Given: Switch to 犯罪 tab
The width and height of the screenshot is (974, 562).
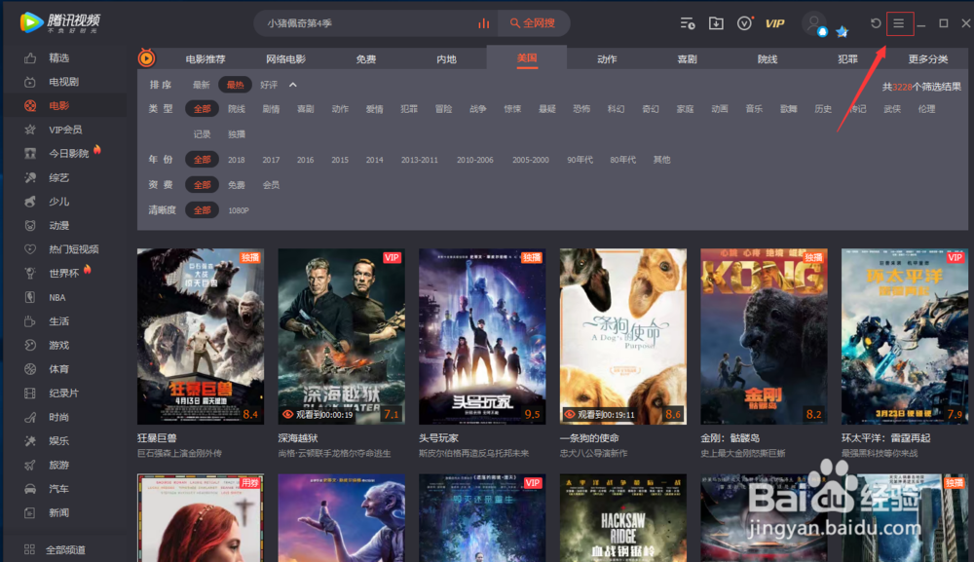Looking at the screenshot, I should pos(848,59).
